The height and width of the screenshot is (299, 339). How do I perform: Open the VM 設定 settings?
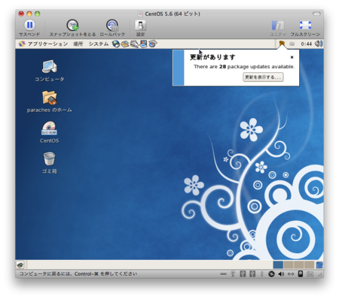[140, 28]
